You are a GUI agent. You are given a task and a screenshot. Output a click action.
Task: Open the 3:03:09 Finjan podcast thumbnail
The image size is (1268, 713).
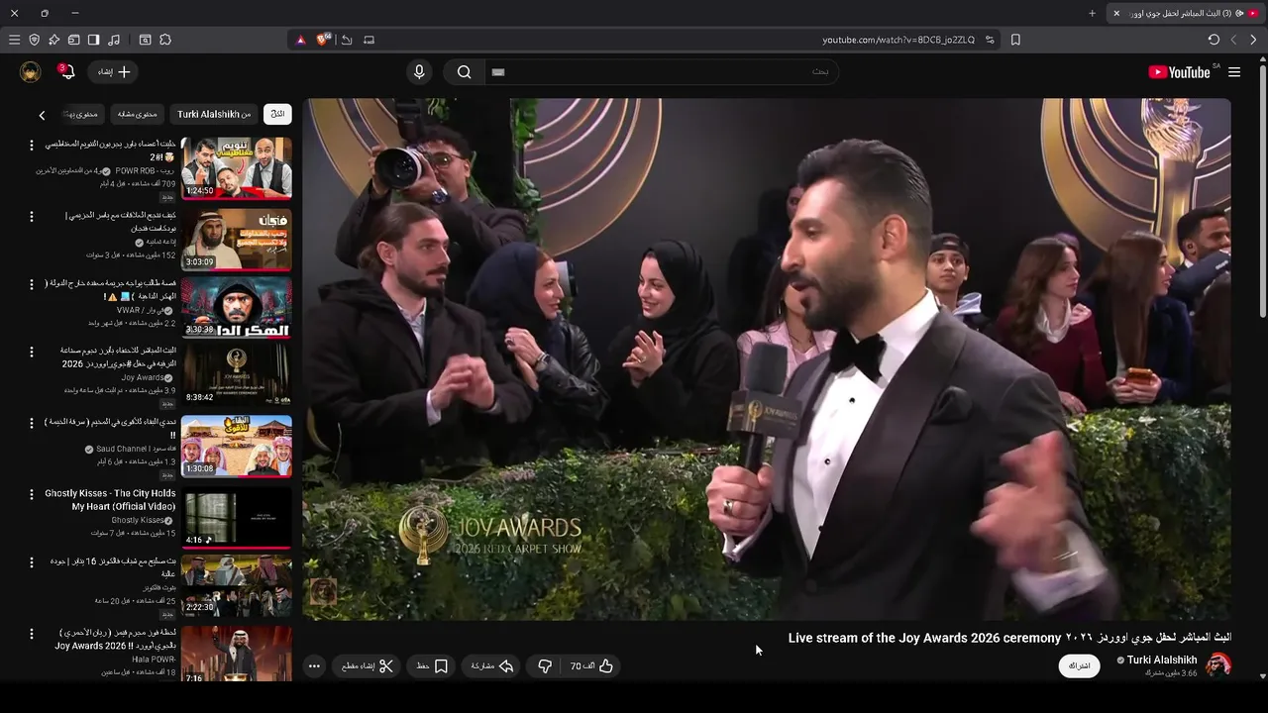pyautogui.click(x=237, y=239)
